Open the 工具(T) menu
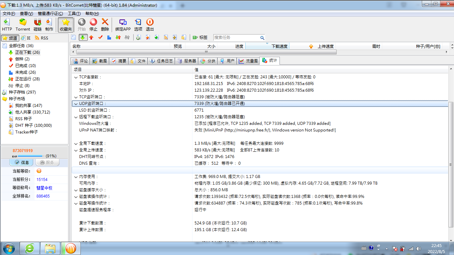 74,14
